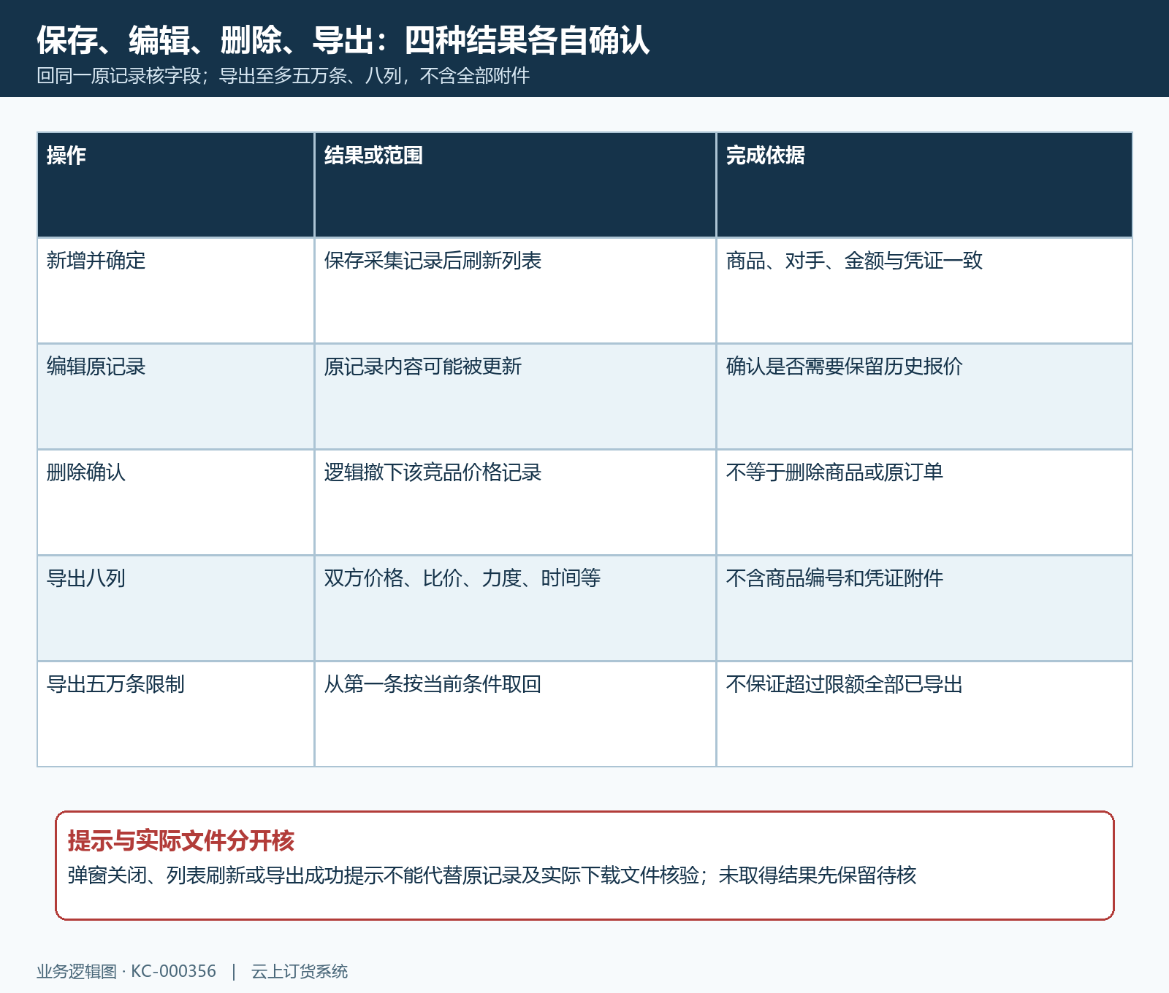
Task: Select cell 保存采集记录后刷新列表
Action: pyautogui.click(x=515, y=291)
